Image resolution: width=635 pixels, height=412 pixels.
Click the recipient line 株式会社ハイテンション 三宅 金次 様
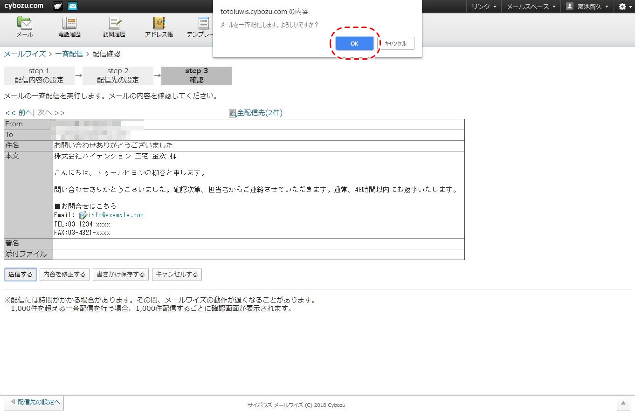116,156
